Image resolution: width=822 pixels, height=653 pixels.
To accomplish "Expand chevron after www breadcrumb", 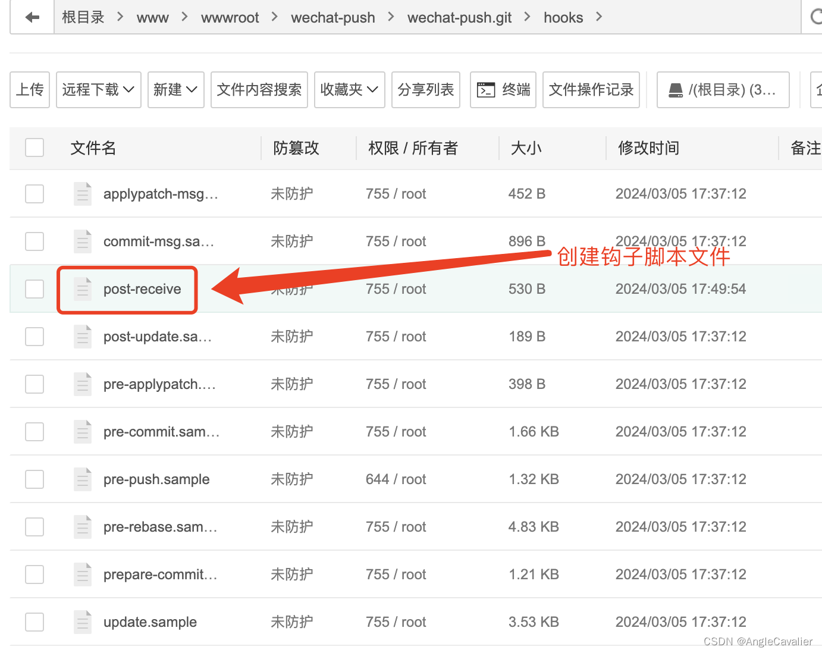I will (184, 17).
